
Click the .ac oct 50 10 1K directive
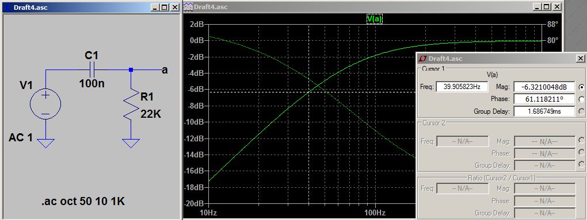pos(83,202)
